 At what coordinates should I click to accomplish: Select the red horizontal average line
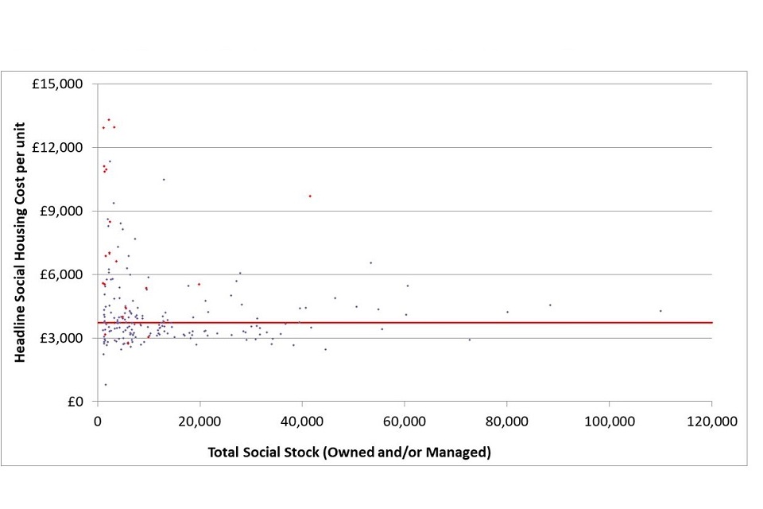tap(477, 322)
